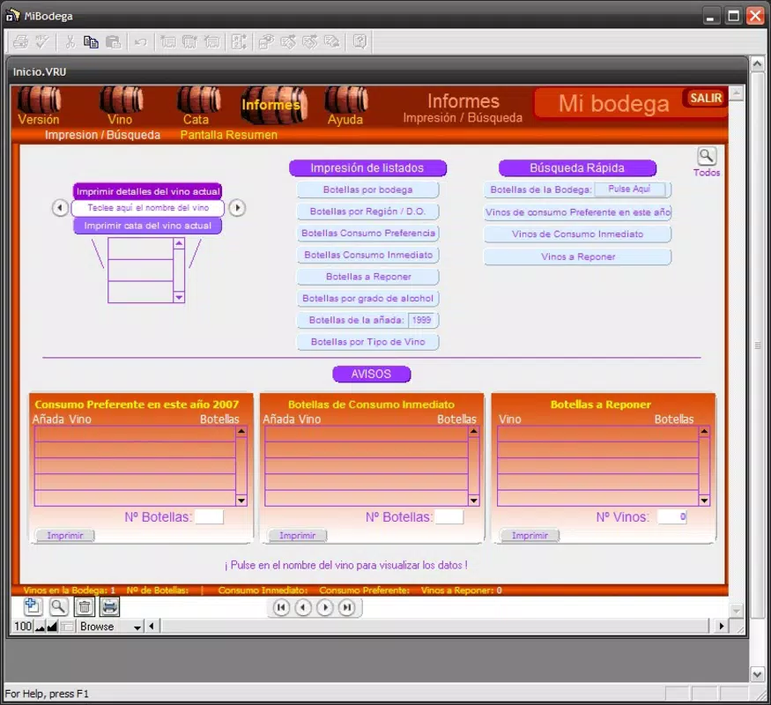The height and width of the screenshot is (705, 771).
Task: Go to next record in bottom navigation
Action: [x=325, y=608]
